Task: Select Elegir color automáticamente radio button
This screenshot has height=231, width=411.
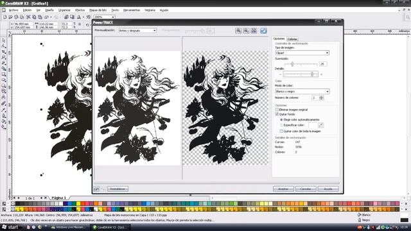Action: click(281, 120)
